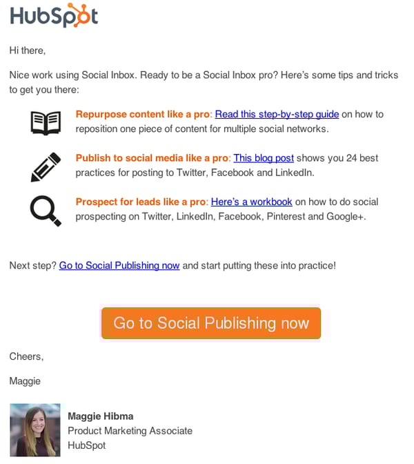Screen dimensions: 414x464
Task: Click the magnifying glass icon
Action: tap(46, 211)
